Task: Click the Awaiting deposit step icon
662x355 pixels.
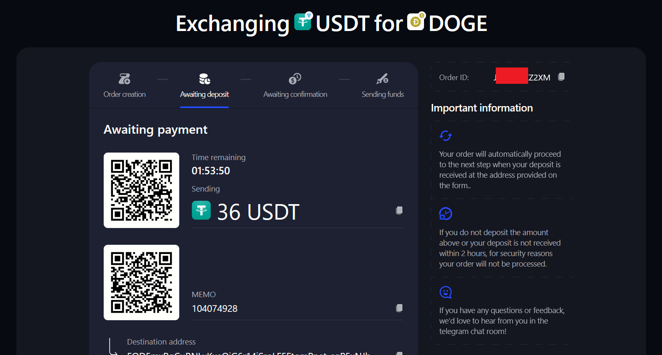Action: (x=204, y=79)
